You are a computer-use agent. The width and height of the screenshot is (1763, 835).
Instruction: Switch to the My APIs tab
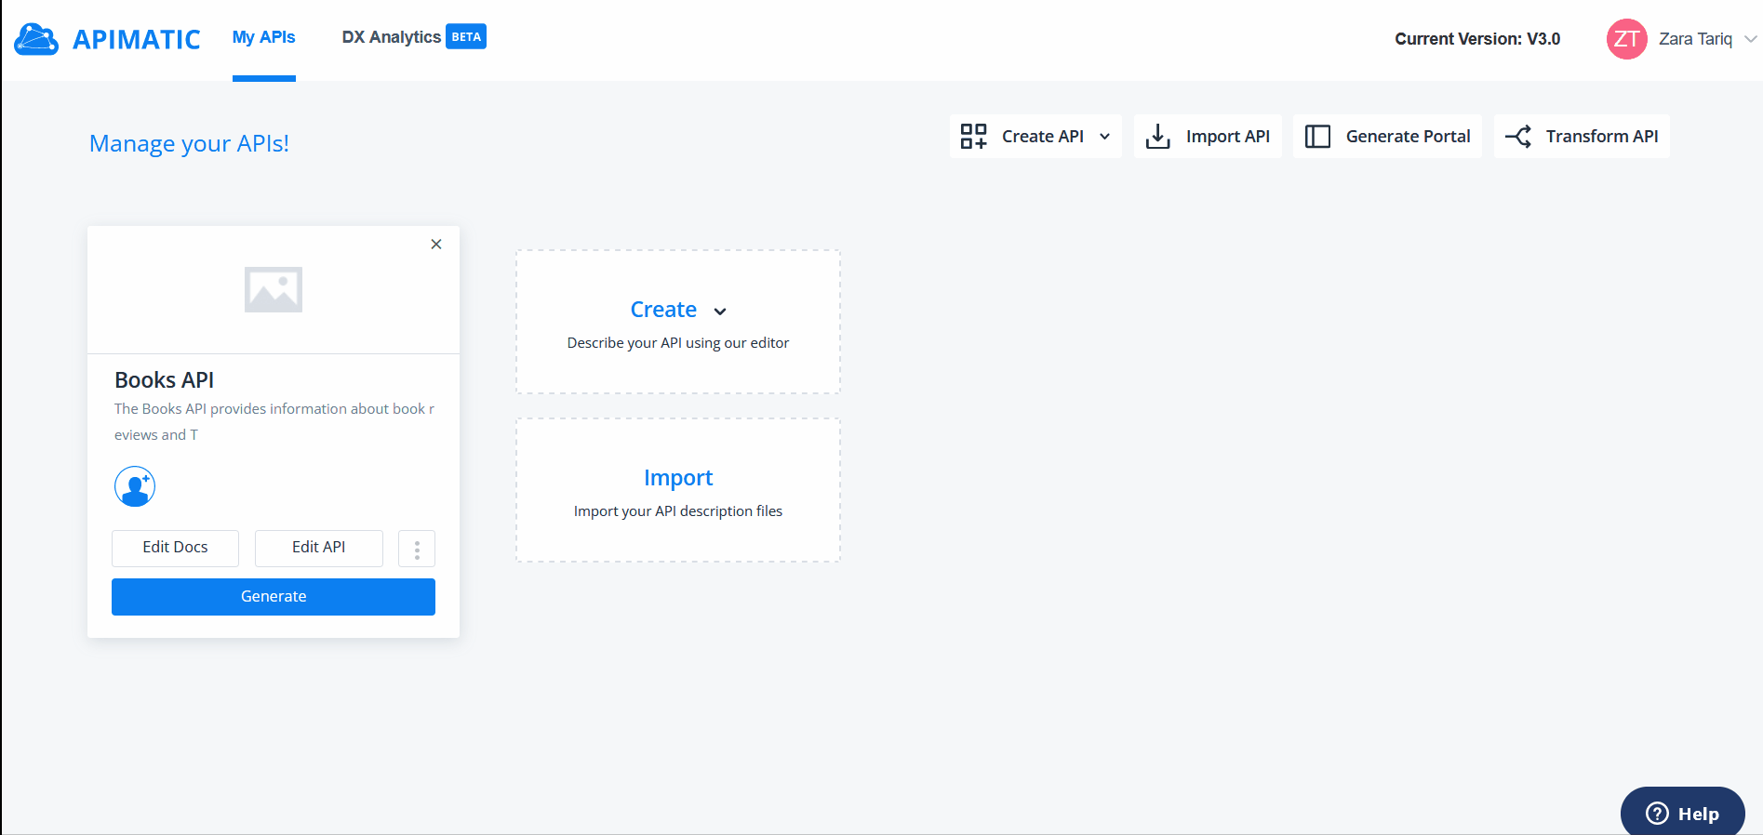pyautogui.click(x=264, y=37)
